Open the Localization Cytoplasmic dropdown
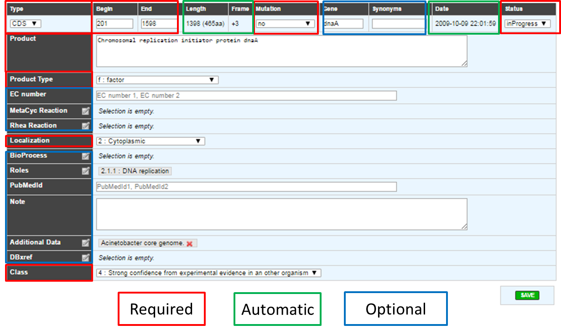This screenshot has height=330, width=561. 151,141
